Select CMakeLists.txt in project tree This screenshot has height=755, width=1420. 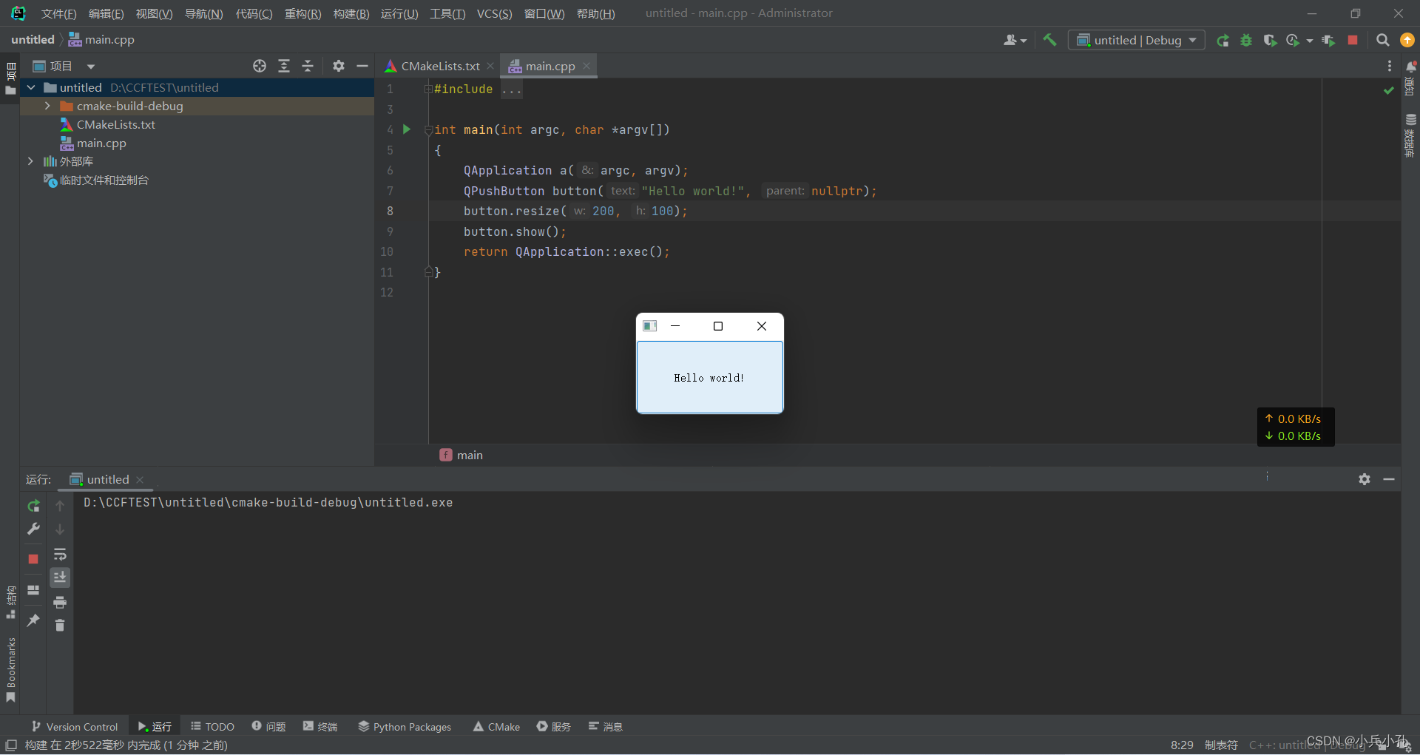(x=116, y=125)
